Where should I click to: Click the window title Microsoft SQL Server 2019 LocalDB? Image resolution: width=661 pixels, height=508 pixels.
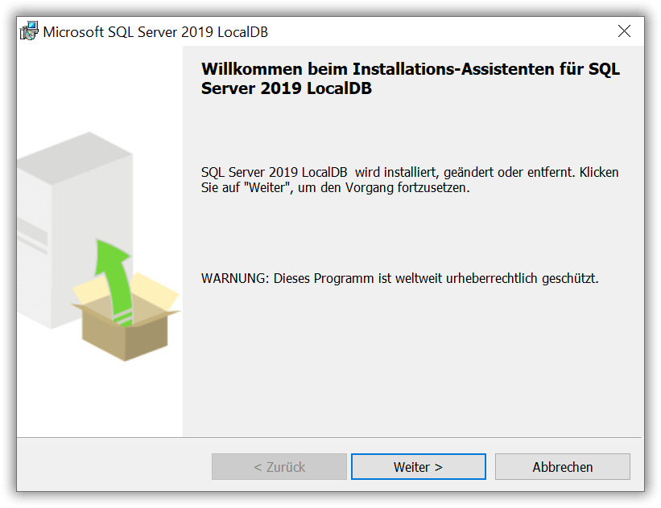pos(155,32)
